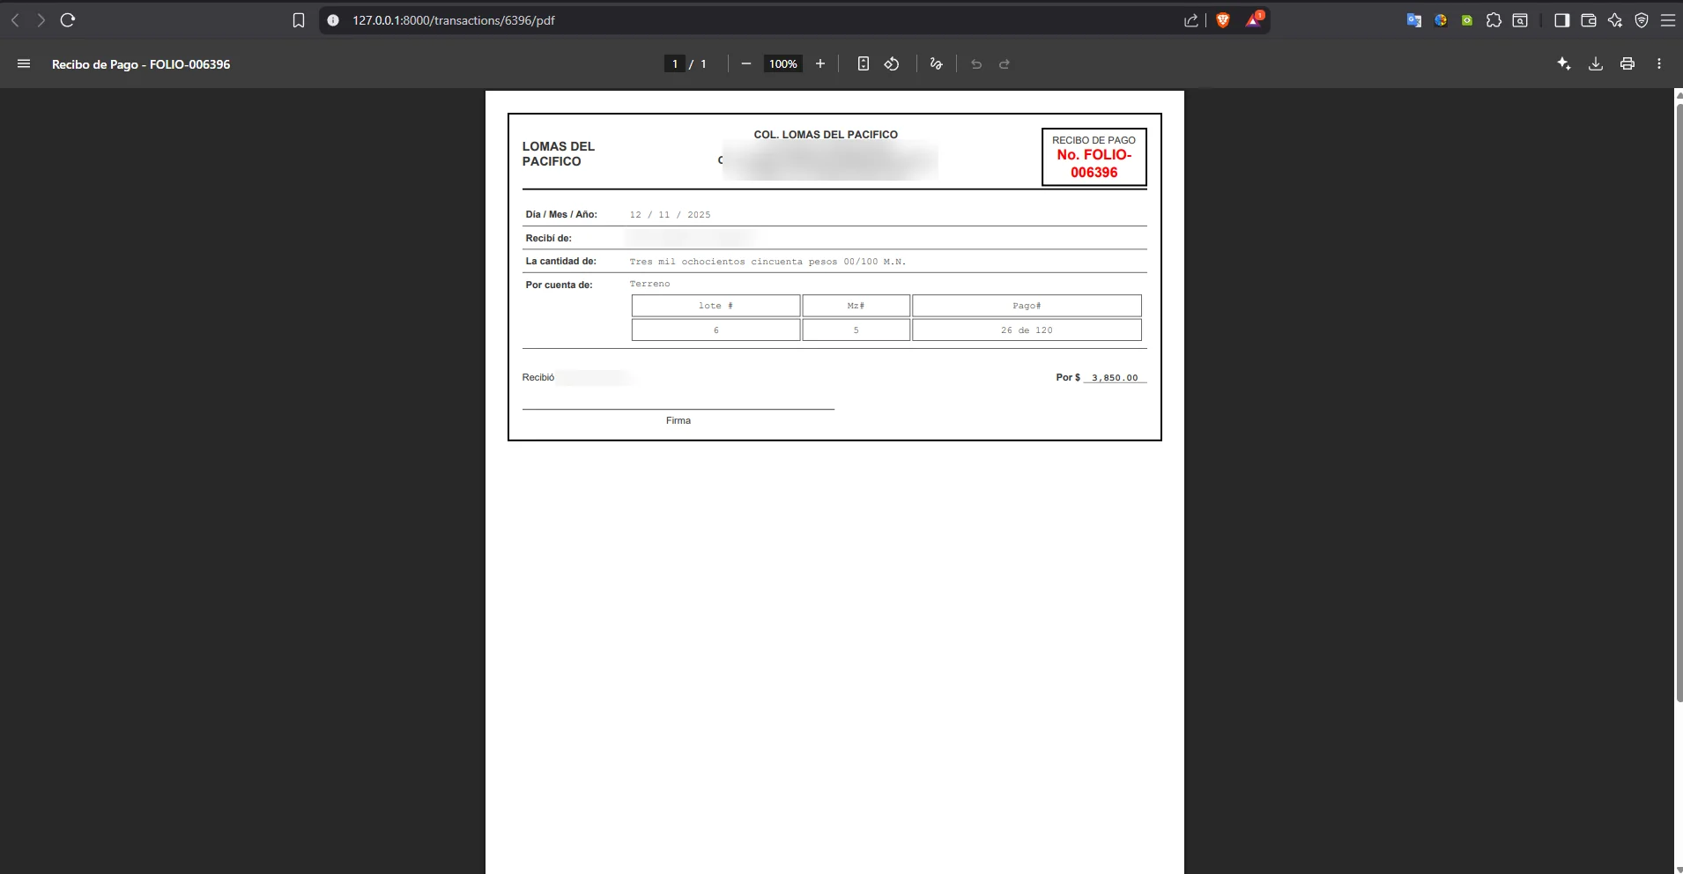Reload the page with the refresh icon

[x=68, y=20]
